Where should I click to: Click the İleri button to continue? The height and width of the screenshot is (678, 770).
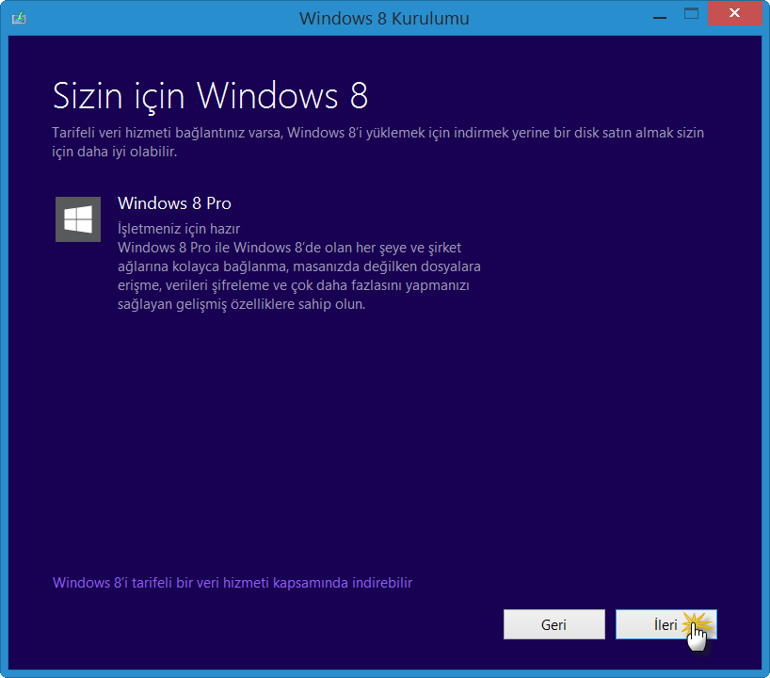(666, 624)
